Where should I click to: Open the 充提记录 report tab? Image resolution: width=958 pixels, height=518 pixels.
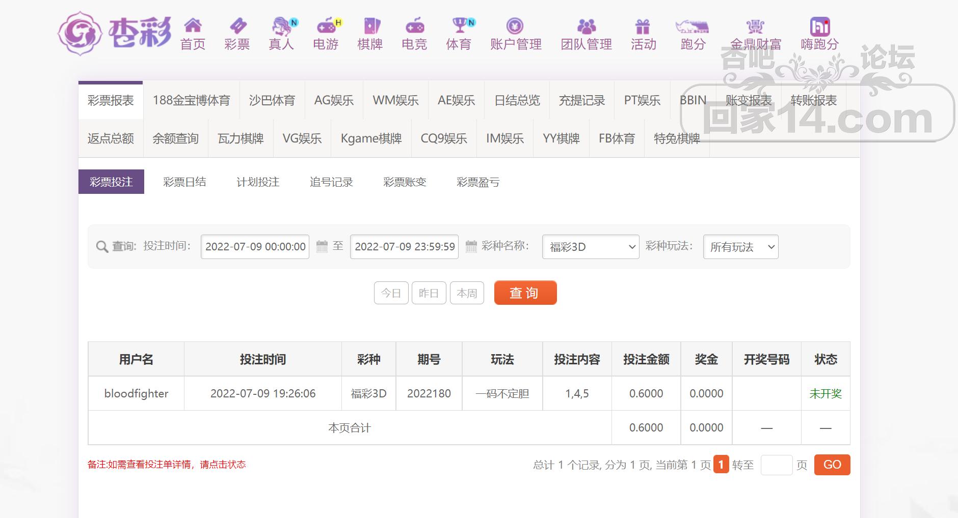[581, 100]
